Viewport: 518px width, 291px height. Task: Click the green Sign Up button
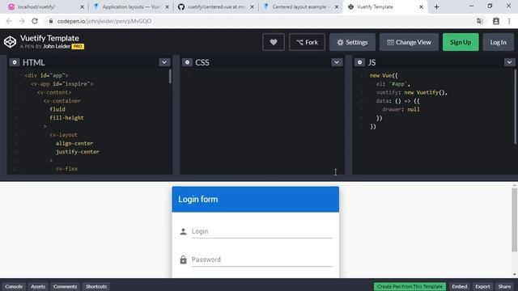pos(461,42)
